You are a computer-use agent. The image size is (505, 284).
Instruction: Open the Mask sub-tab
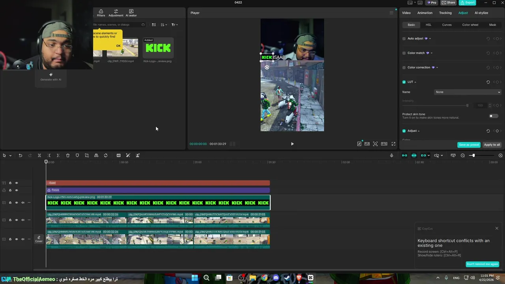[493, 25]
